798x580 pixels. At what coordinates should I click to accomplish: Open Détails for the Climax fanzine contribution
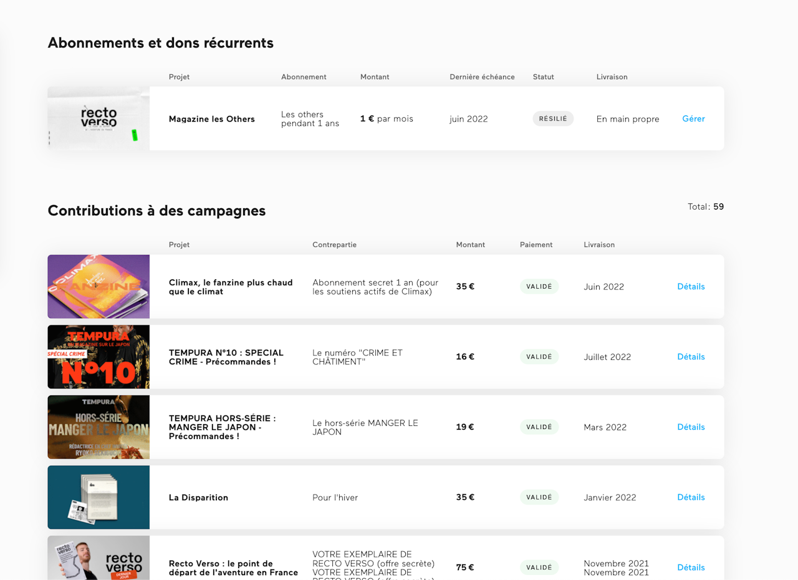click(691, 286)
